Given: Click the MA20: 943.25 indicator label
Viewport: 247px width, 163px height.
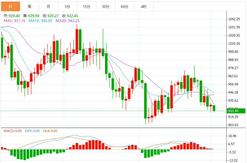Looking at the screenshot, I should [67, 21].
